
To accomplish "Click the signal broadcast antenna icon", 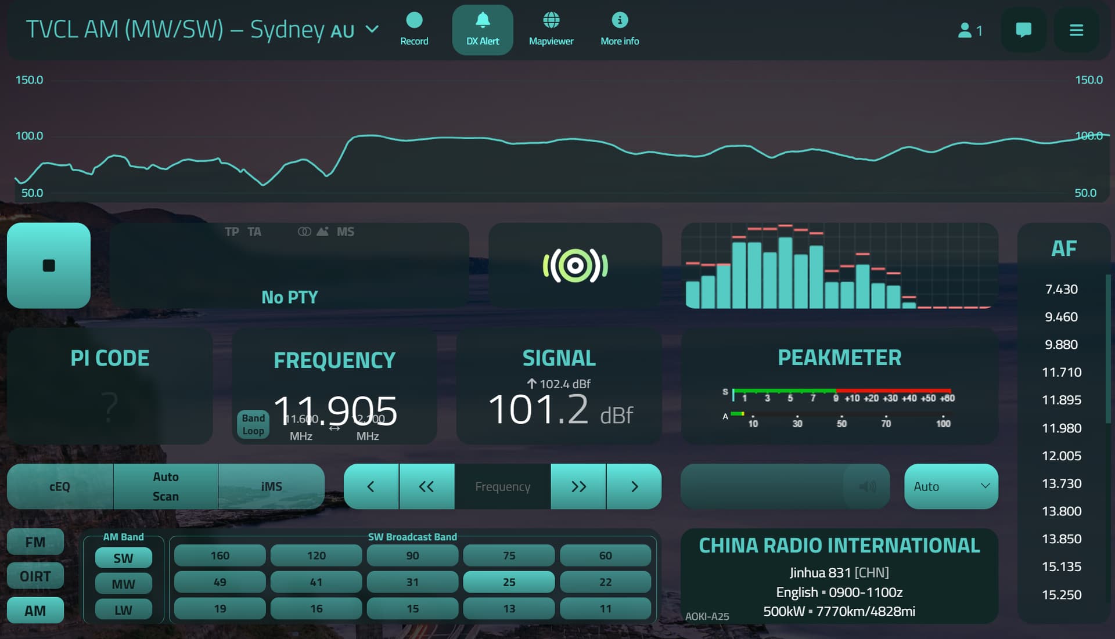I will (x=575, y=266).
